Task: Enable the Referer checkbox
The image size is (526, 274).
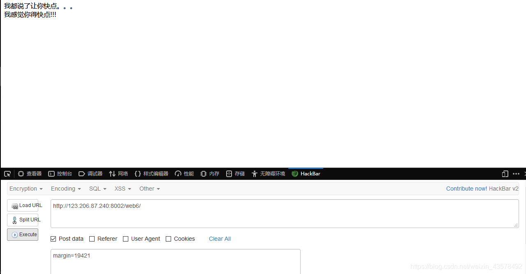Action: (x=92, y=239)
